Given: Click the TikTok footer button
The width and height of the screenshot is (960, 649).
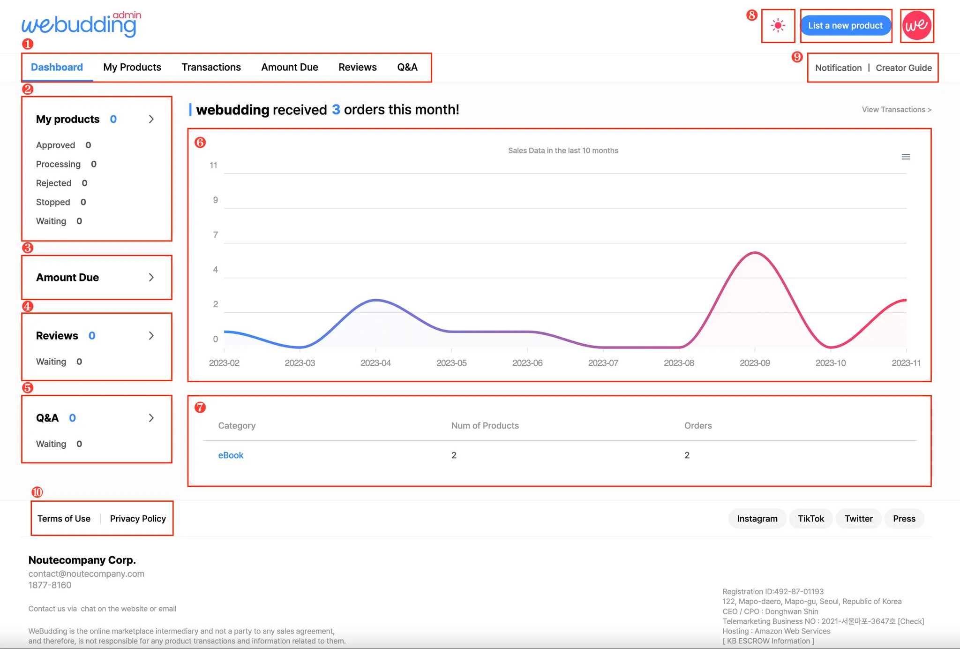Looking at the screenshot, I should (810, 519).
